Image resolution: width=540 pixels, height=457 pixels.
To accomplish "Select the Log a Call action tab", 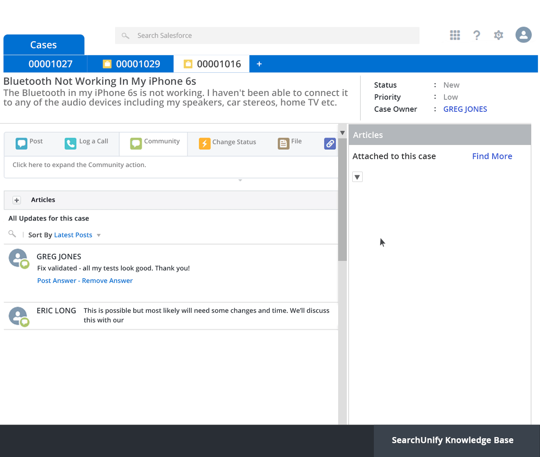I will 86,143.
